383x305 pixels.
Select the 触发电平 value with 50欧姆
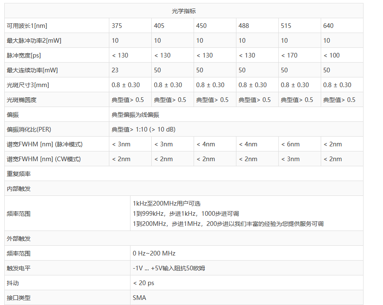[169, 268]
